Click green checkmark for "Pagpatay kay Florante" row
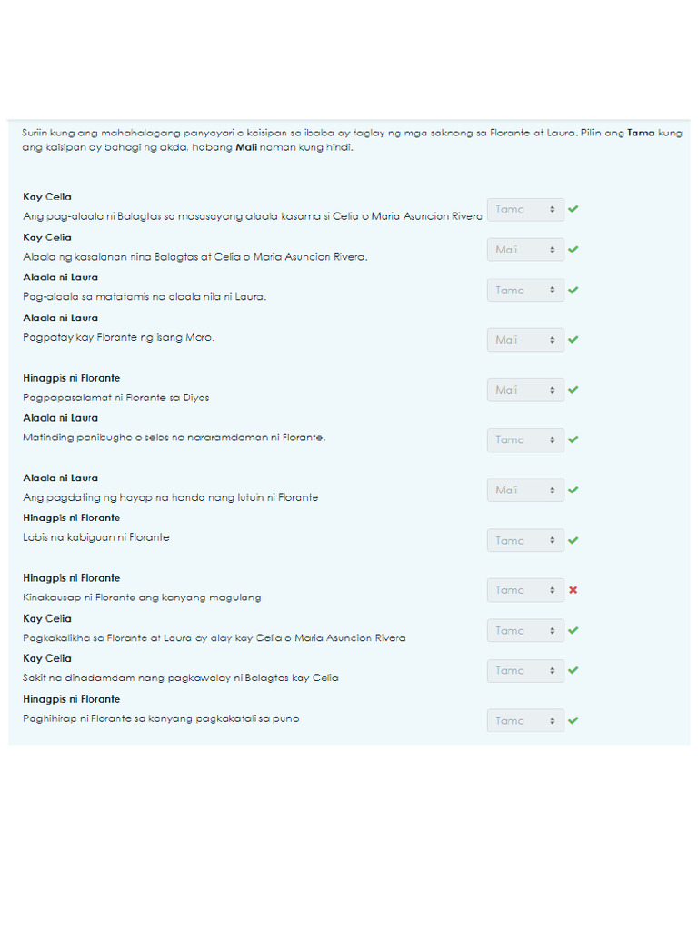 [x=573, y=339]
